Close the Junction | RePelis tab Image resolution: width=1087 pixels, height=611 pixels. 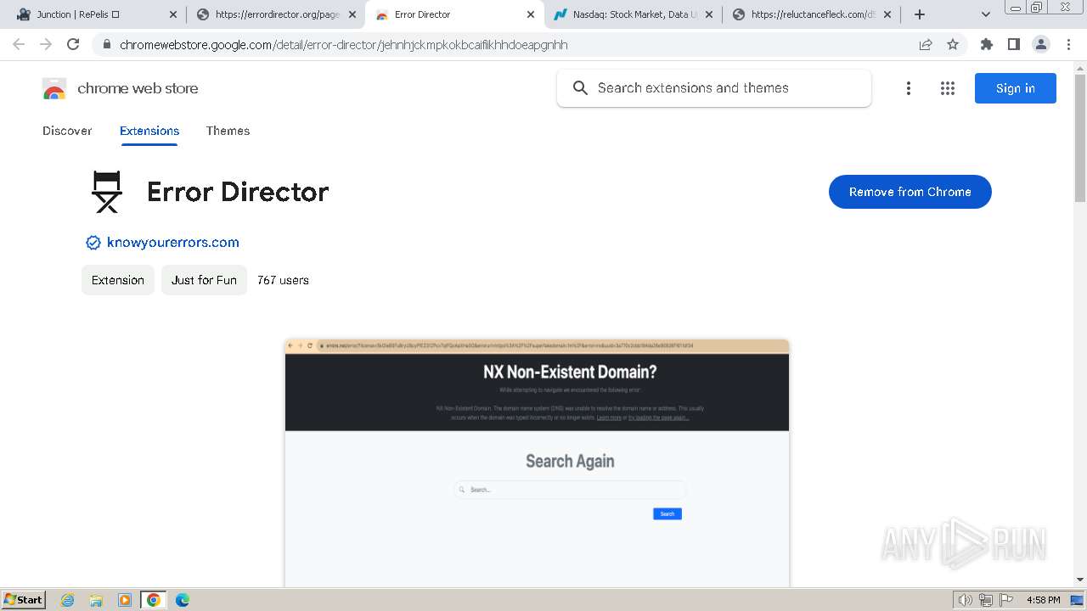pos(173,14)
